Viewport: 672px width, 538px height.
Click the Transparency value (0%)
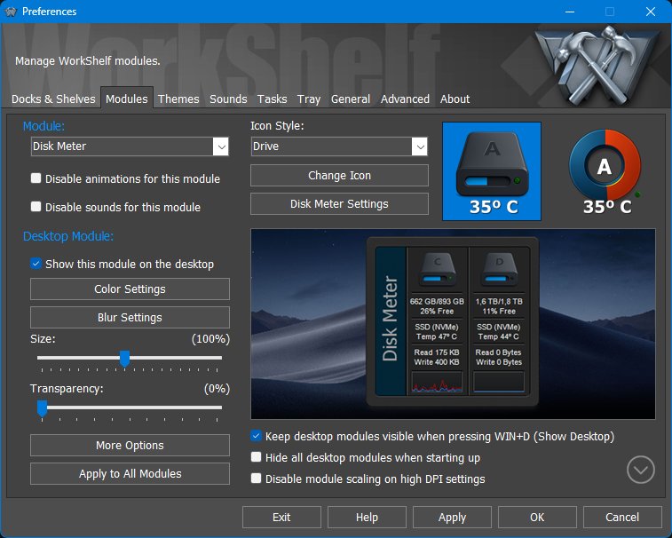click(x=217, y=389)
